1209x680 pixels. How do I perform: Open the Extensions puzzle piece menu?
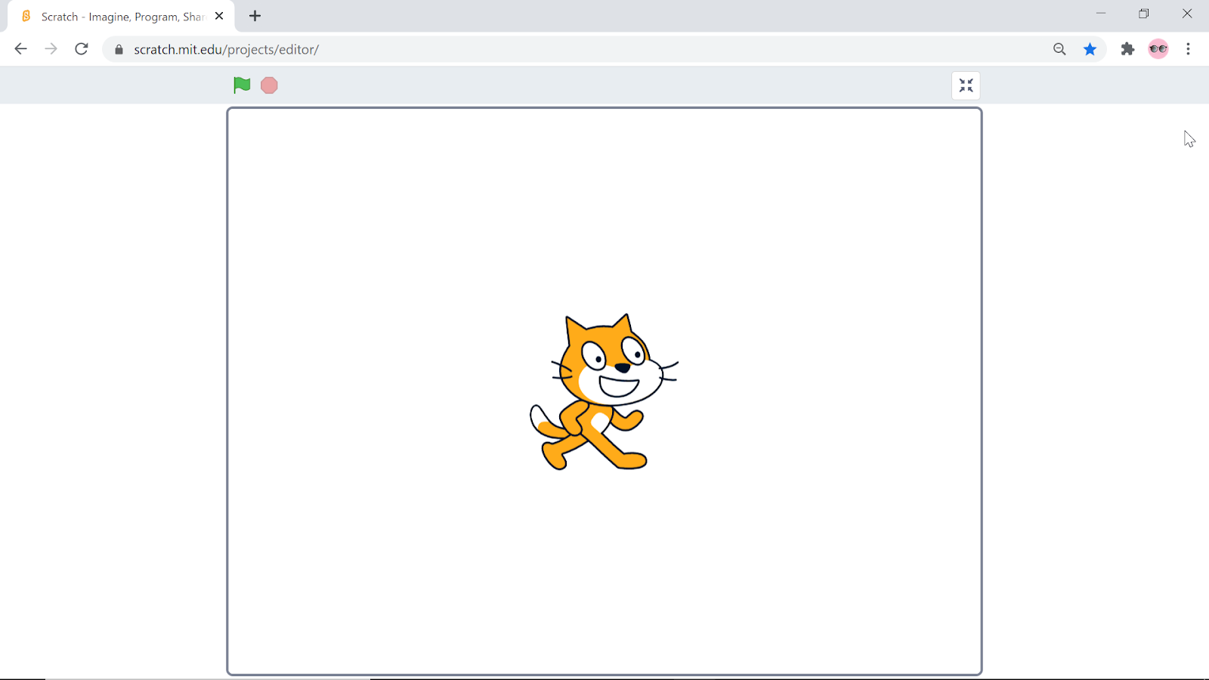tap(1127, 49)
